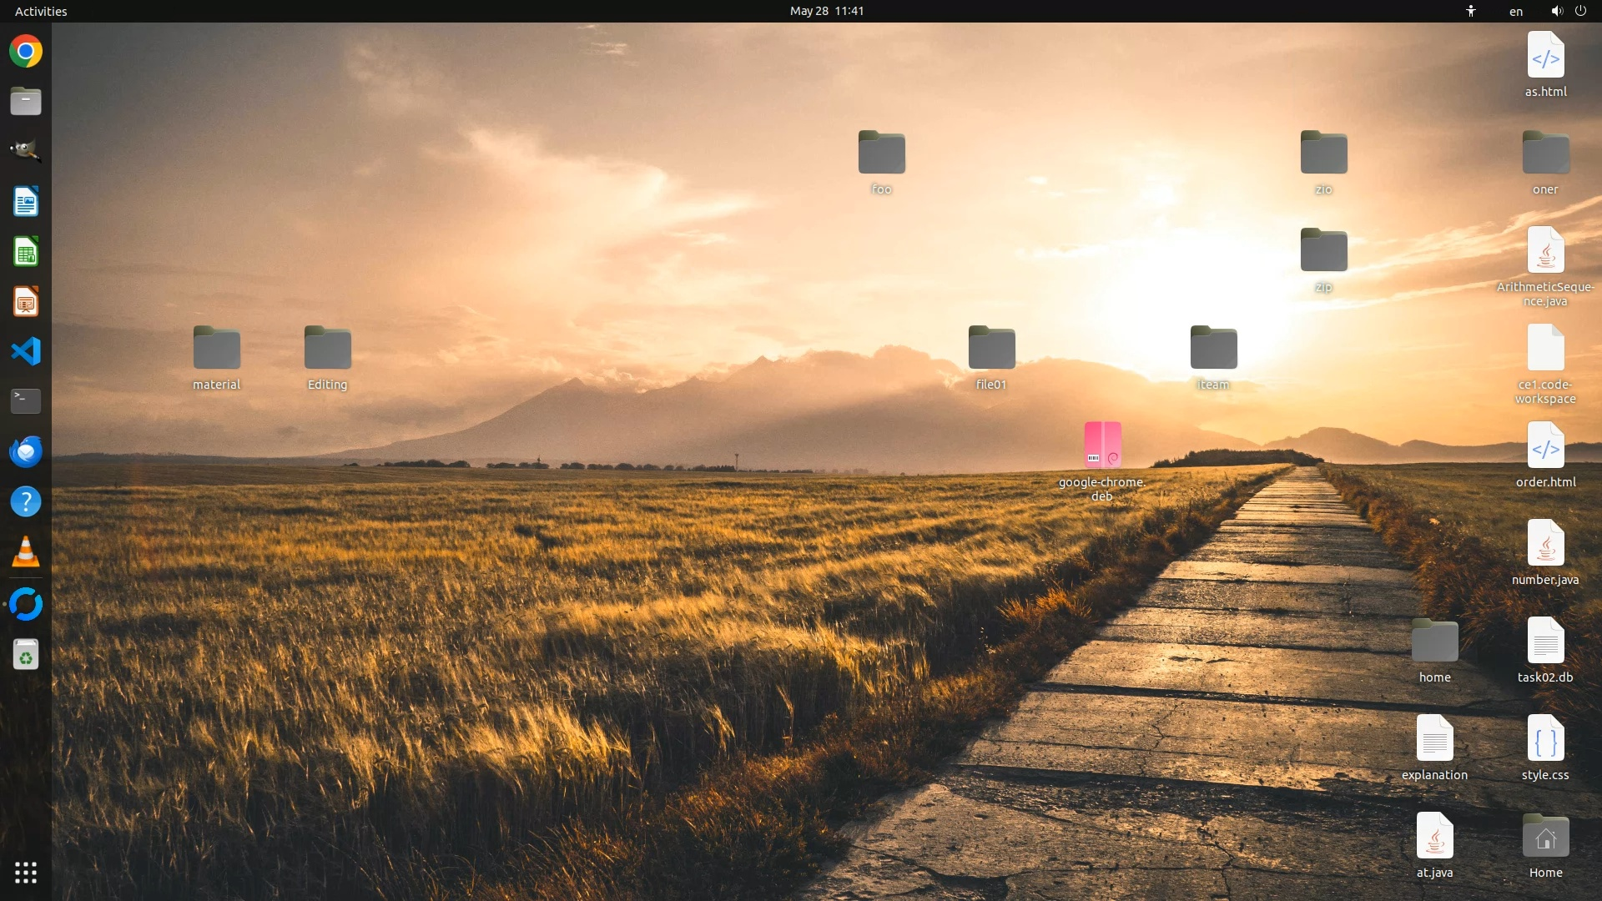
Task: Open the Help icon in dock
Action: [x=26, y=501]
